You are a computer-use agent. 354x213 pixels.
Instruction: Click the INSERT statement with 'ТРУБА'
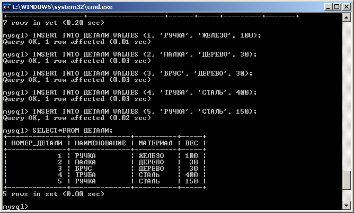(x=130, y=92)
